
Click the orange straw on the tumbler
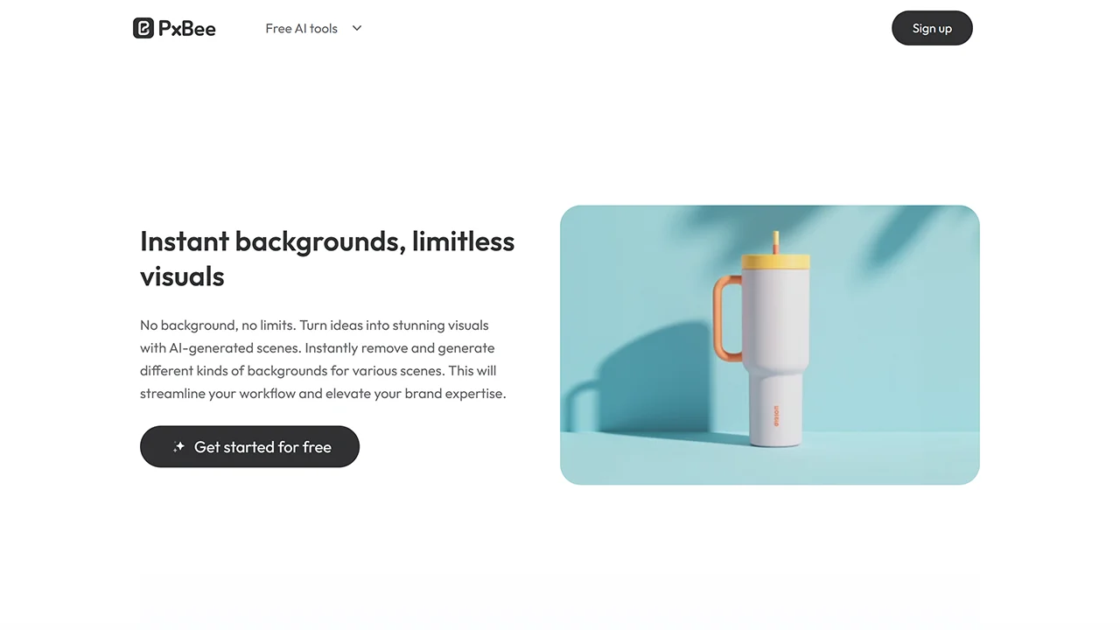775,242
